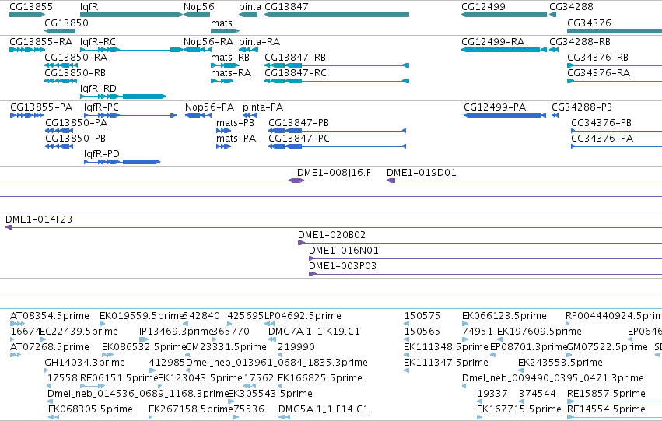
Task: Click the Dmel_neb_009490_0395_0471.3prime label
Action: (553, 378)
